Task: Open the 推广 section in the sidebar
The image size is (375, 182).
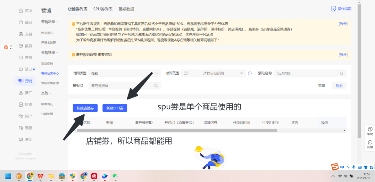Action: tap(25, 93)
